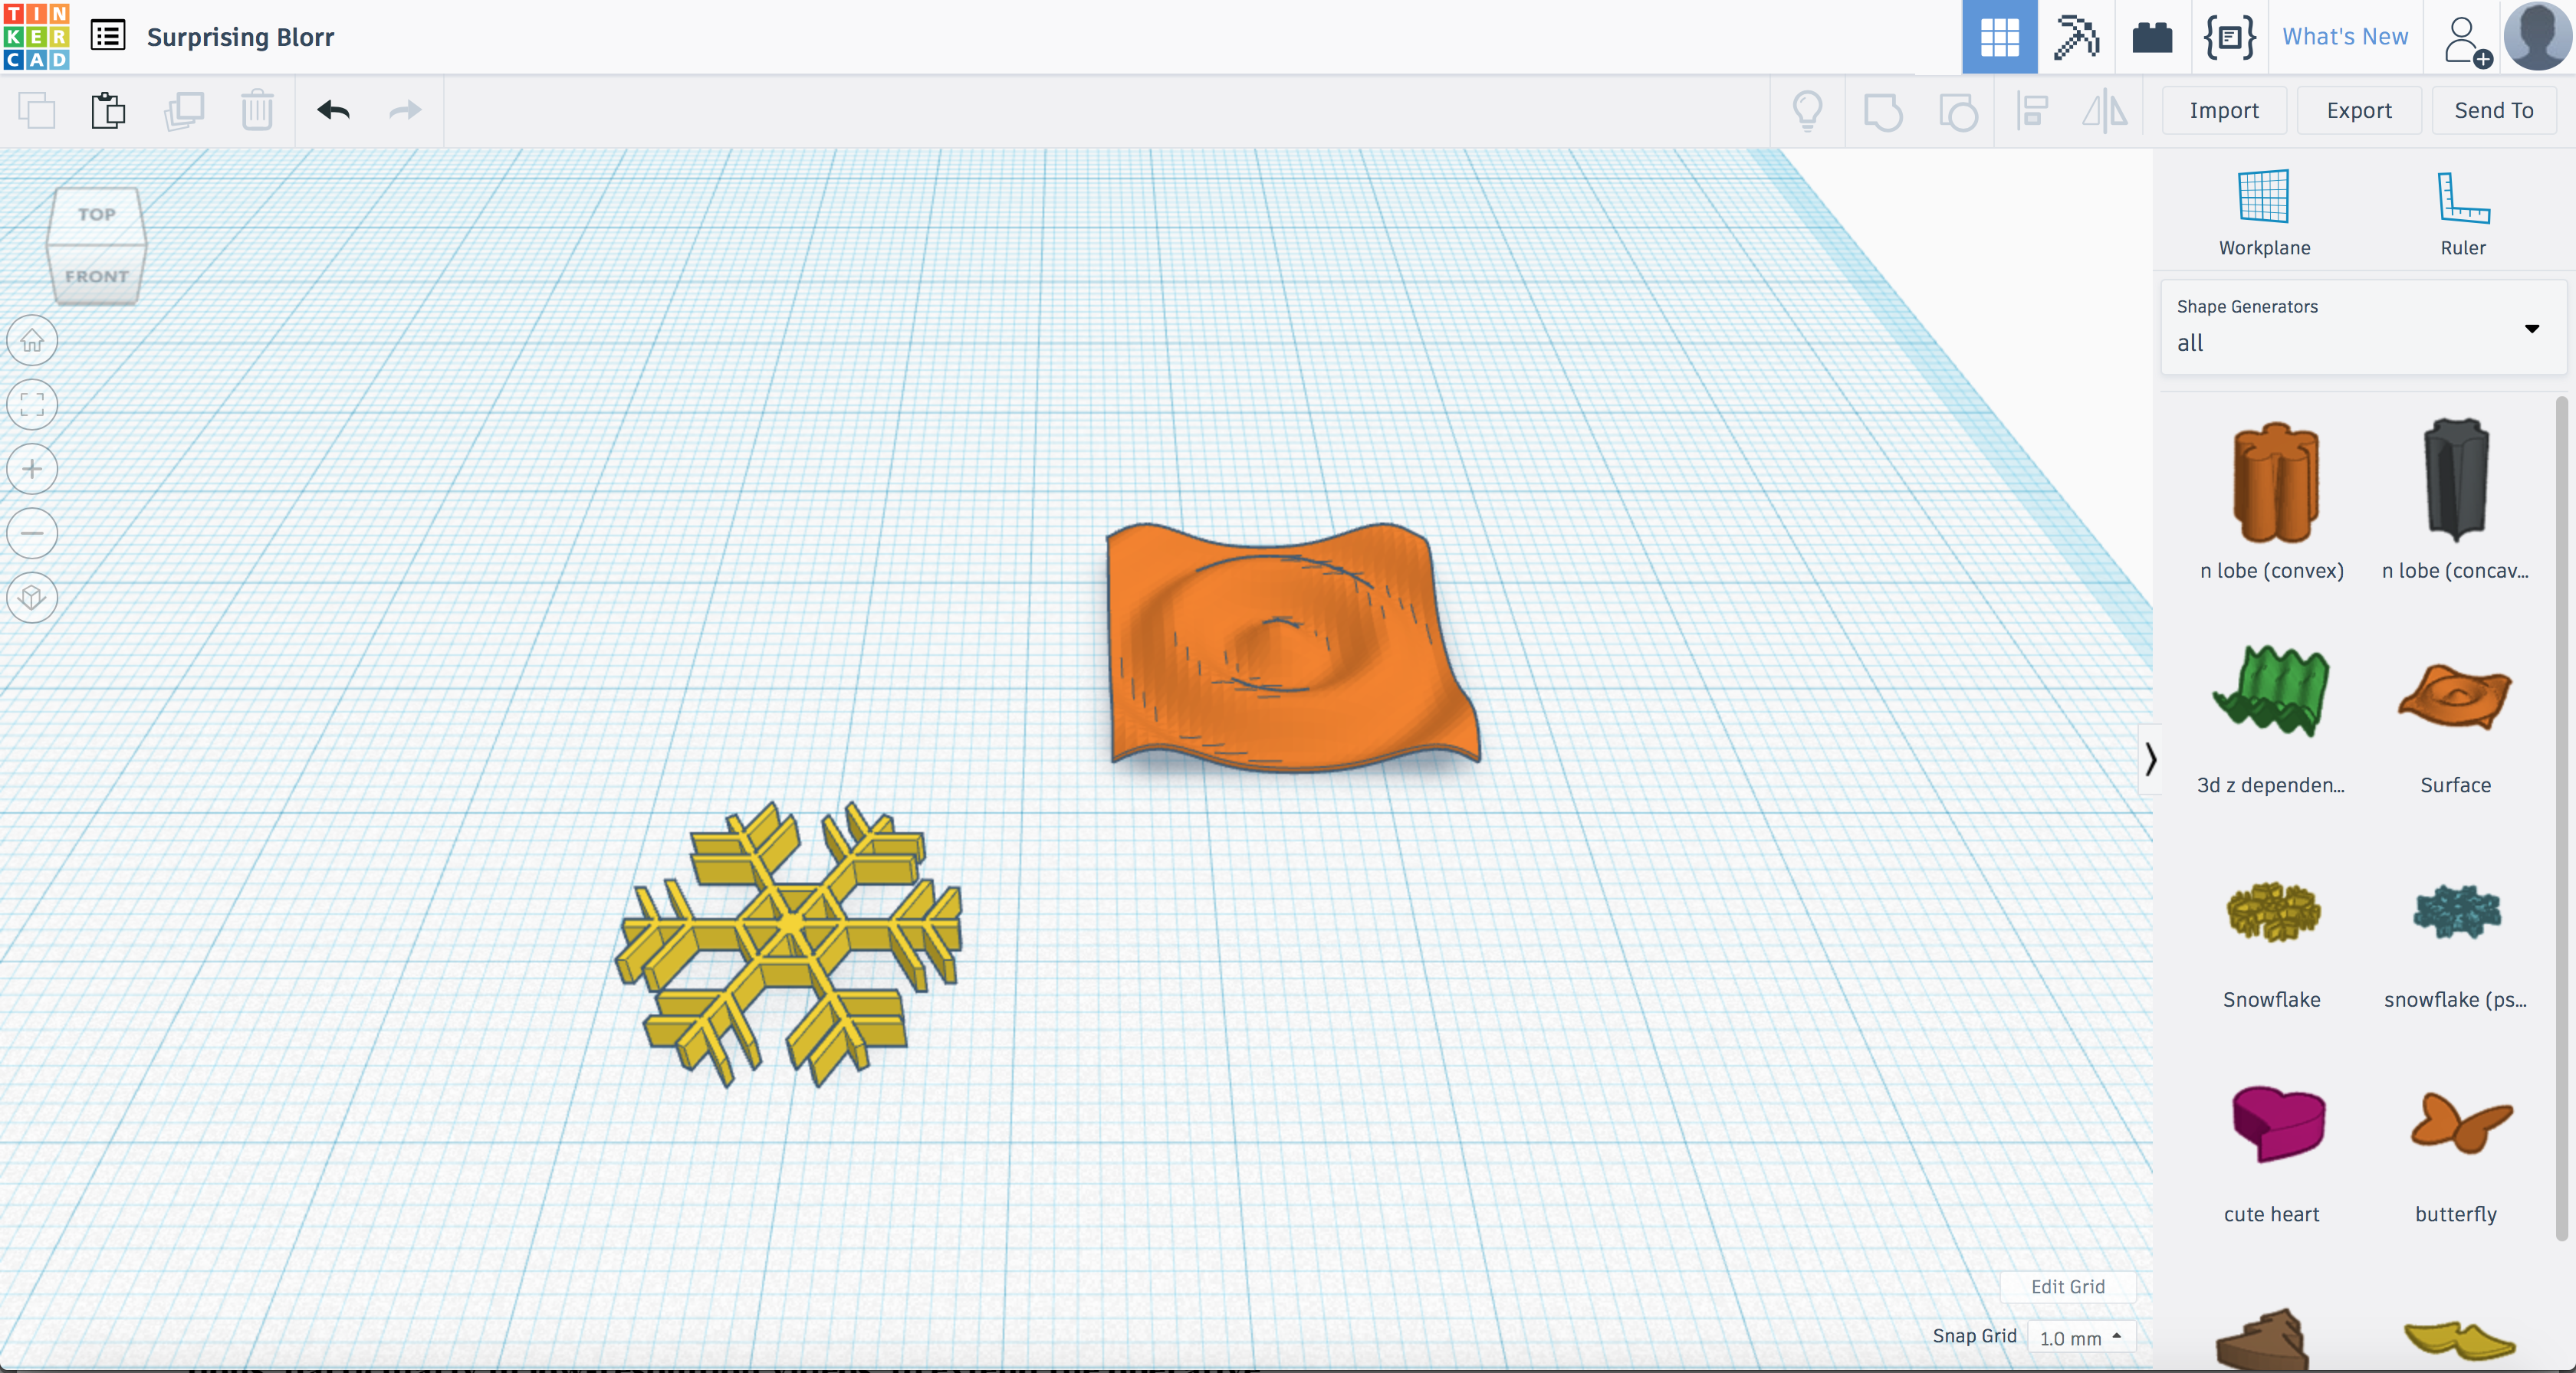The image size is (2576, 1373).
Task: Open the Snap Grid 1.0 mm dropdown
Action: (x=2081, y=1337)
